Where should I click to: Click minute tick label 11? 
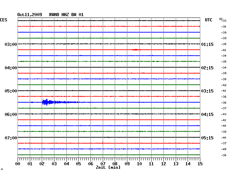point(152,164)
